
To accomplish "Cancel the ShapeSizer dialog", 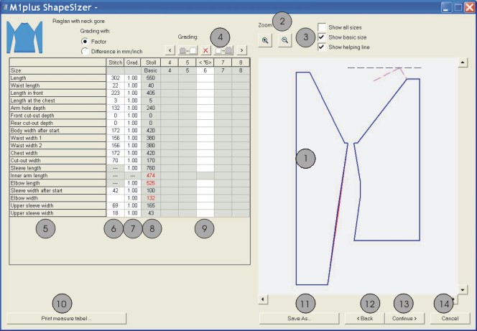I will [x=450, y=317].
